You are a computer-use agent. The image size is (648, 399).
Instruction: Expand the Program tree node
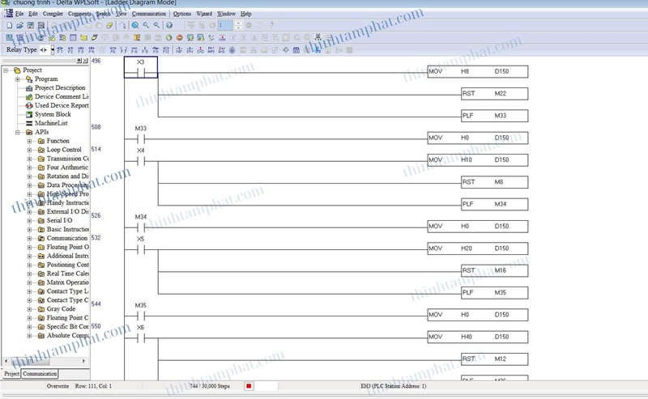pos(19,79)
